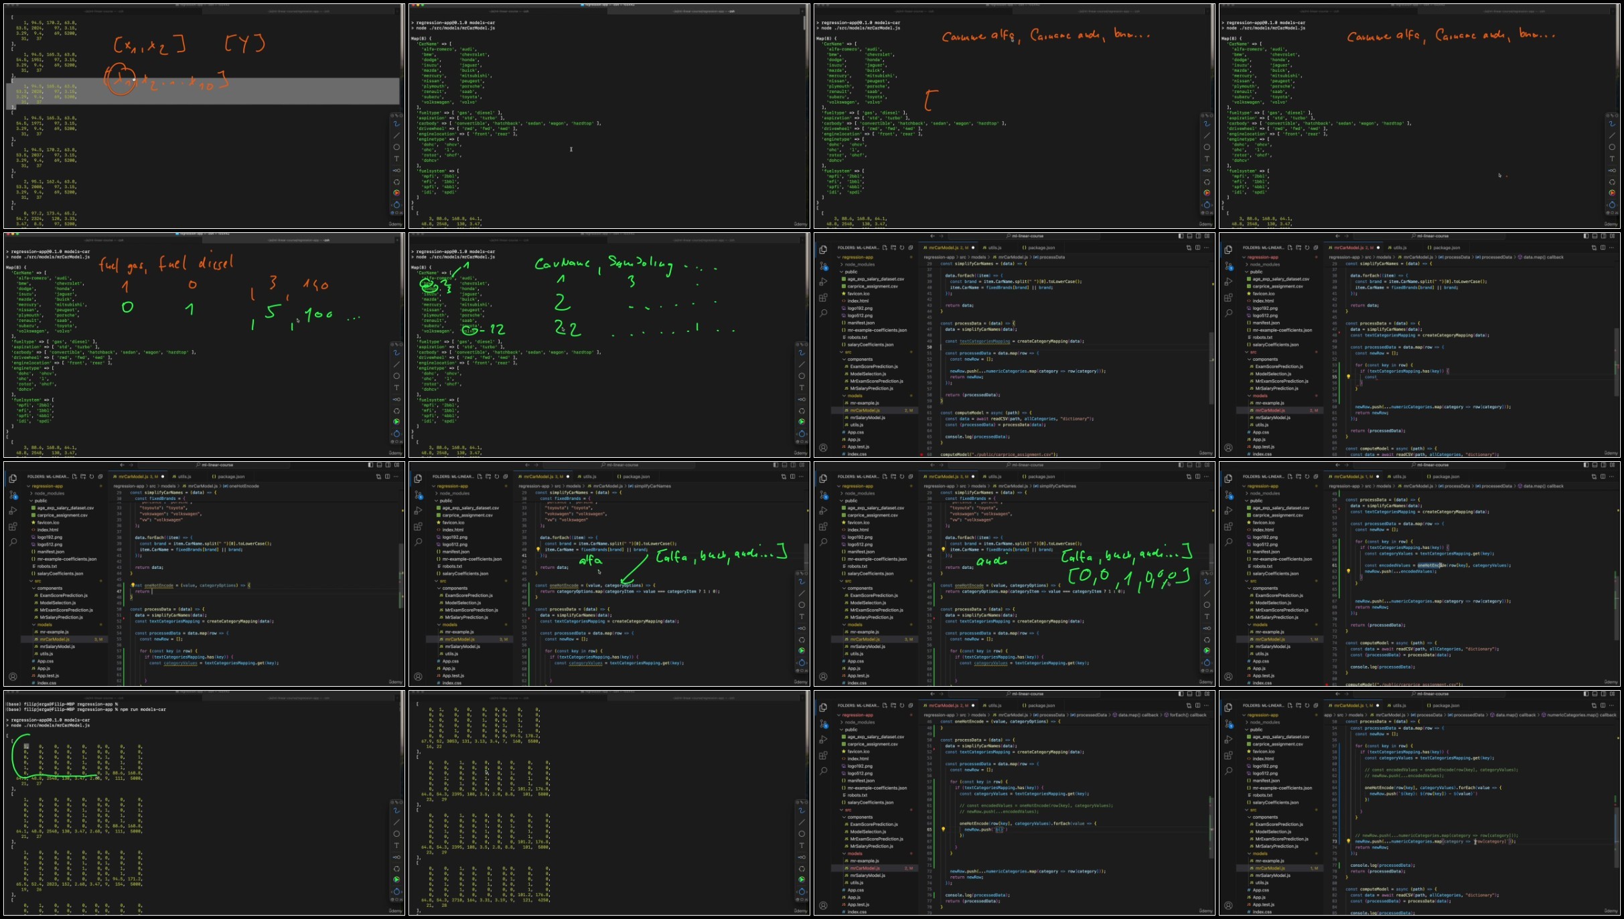This screenshot has width=1624, height=919.
Task: Toggle primary side bar in row 2, frame 3
Action: pos(1181,236)
